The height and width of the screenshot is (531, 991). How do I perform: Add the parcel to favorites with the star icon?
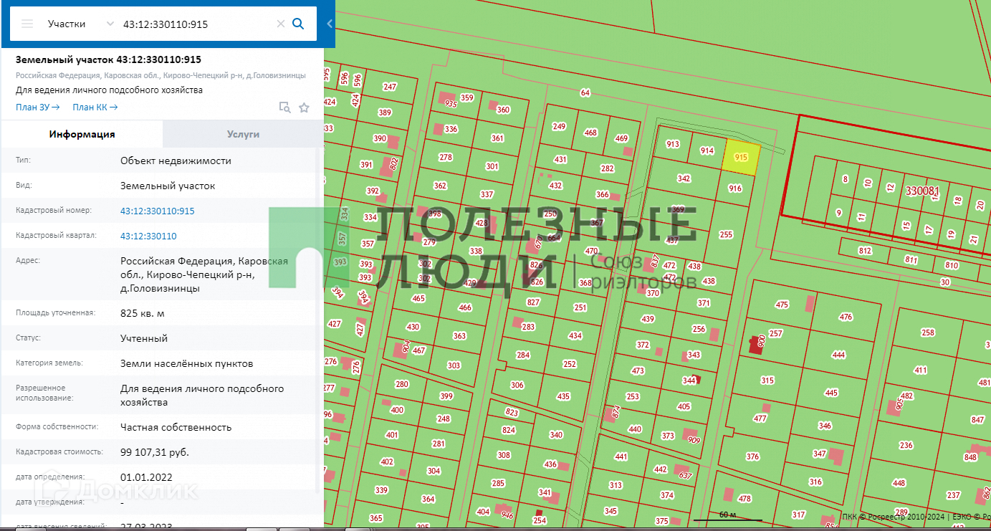[304, 107]
